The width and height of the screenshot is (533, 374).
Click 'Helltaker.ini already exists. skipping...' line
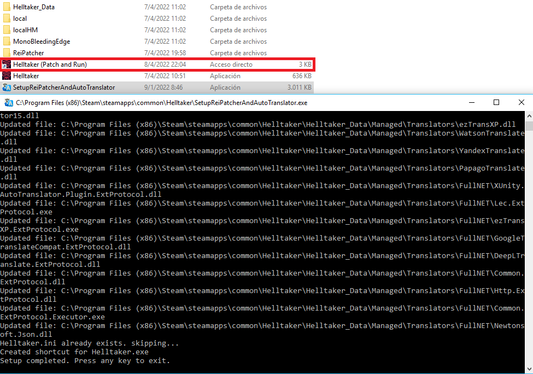[x=90, y=343]
